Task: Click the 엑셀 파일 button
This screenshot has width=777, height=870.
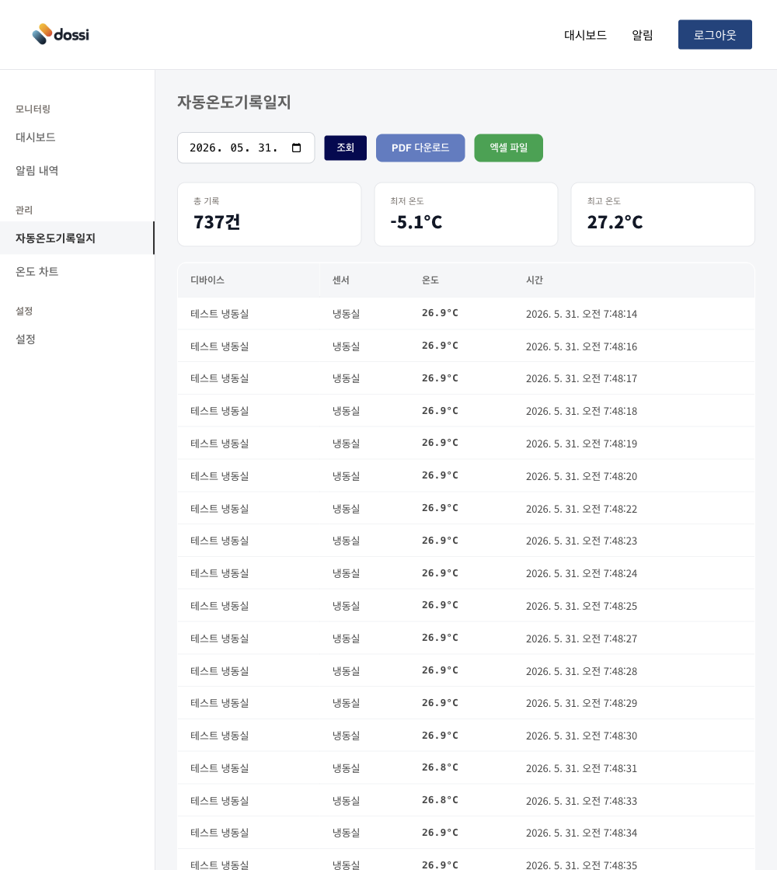Action: [x=508, y=148]
